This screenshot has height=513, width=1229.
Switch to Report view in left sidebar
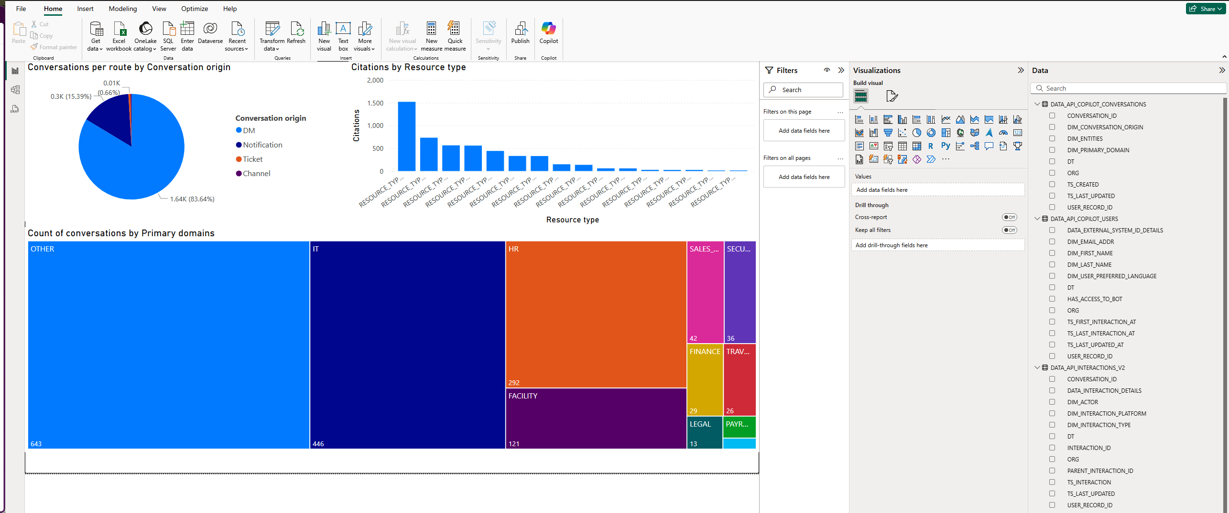(15, 71)
